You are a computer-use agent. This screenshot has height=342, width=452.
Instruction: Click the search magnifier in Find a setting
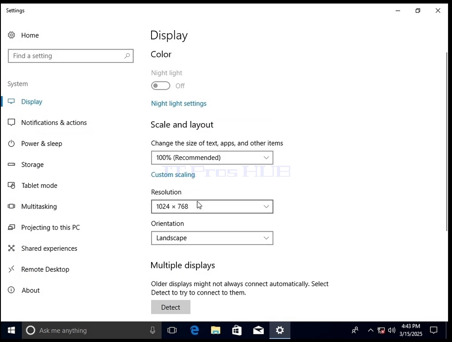click(127, 56)
